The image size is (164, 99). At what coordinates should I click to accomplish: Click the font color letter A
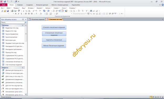(x=36, y=14)
